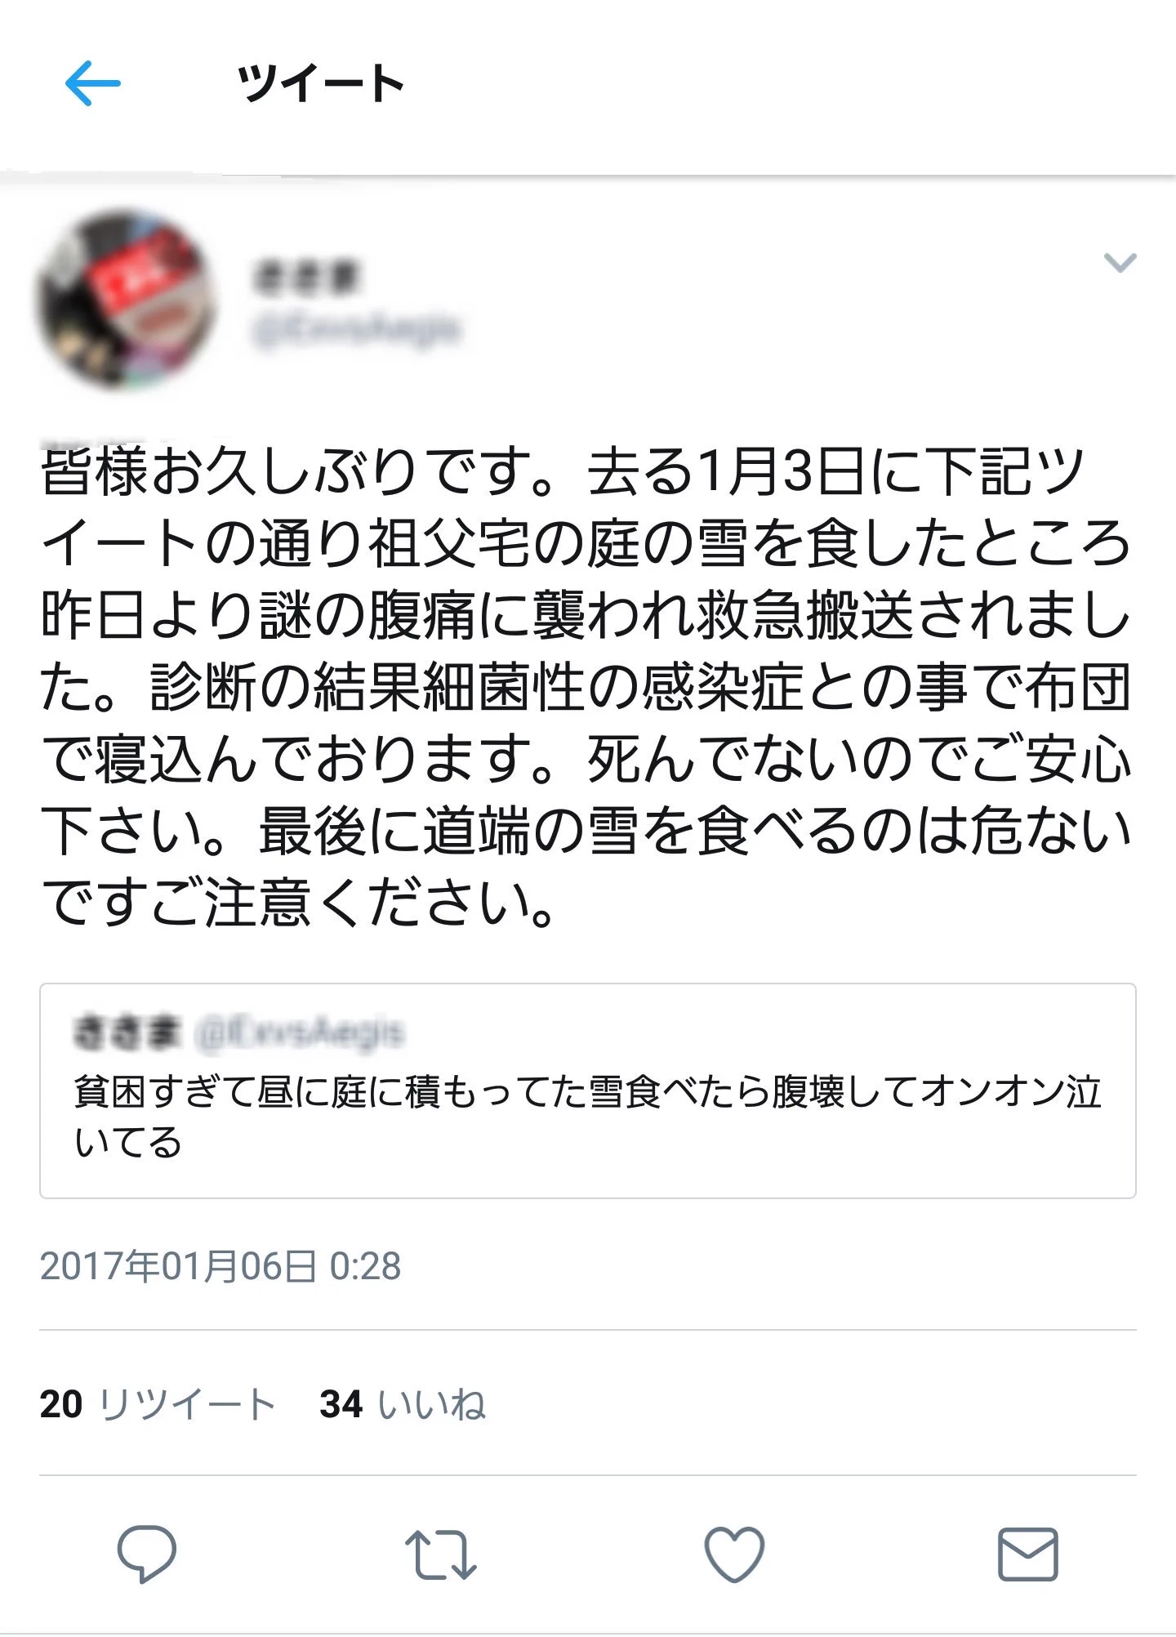Screen dimensions: 1176x1637
Task: View the 34 いいね list
Action: (x=403, y=1405)
